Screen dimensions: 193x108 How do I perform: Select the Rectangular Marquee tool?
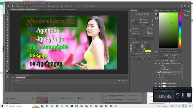coord(8,15)
